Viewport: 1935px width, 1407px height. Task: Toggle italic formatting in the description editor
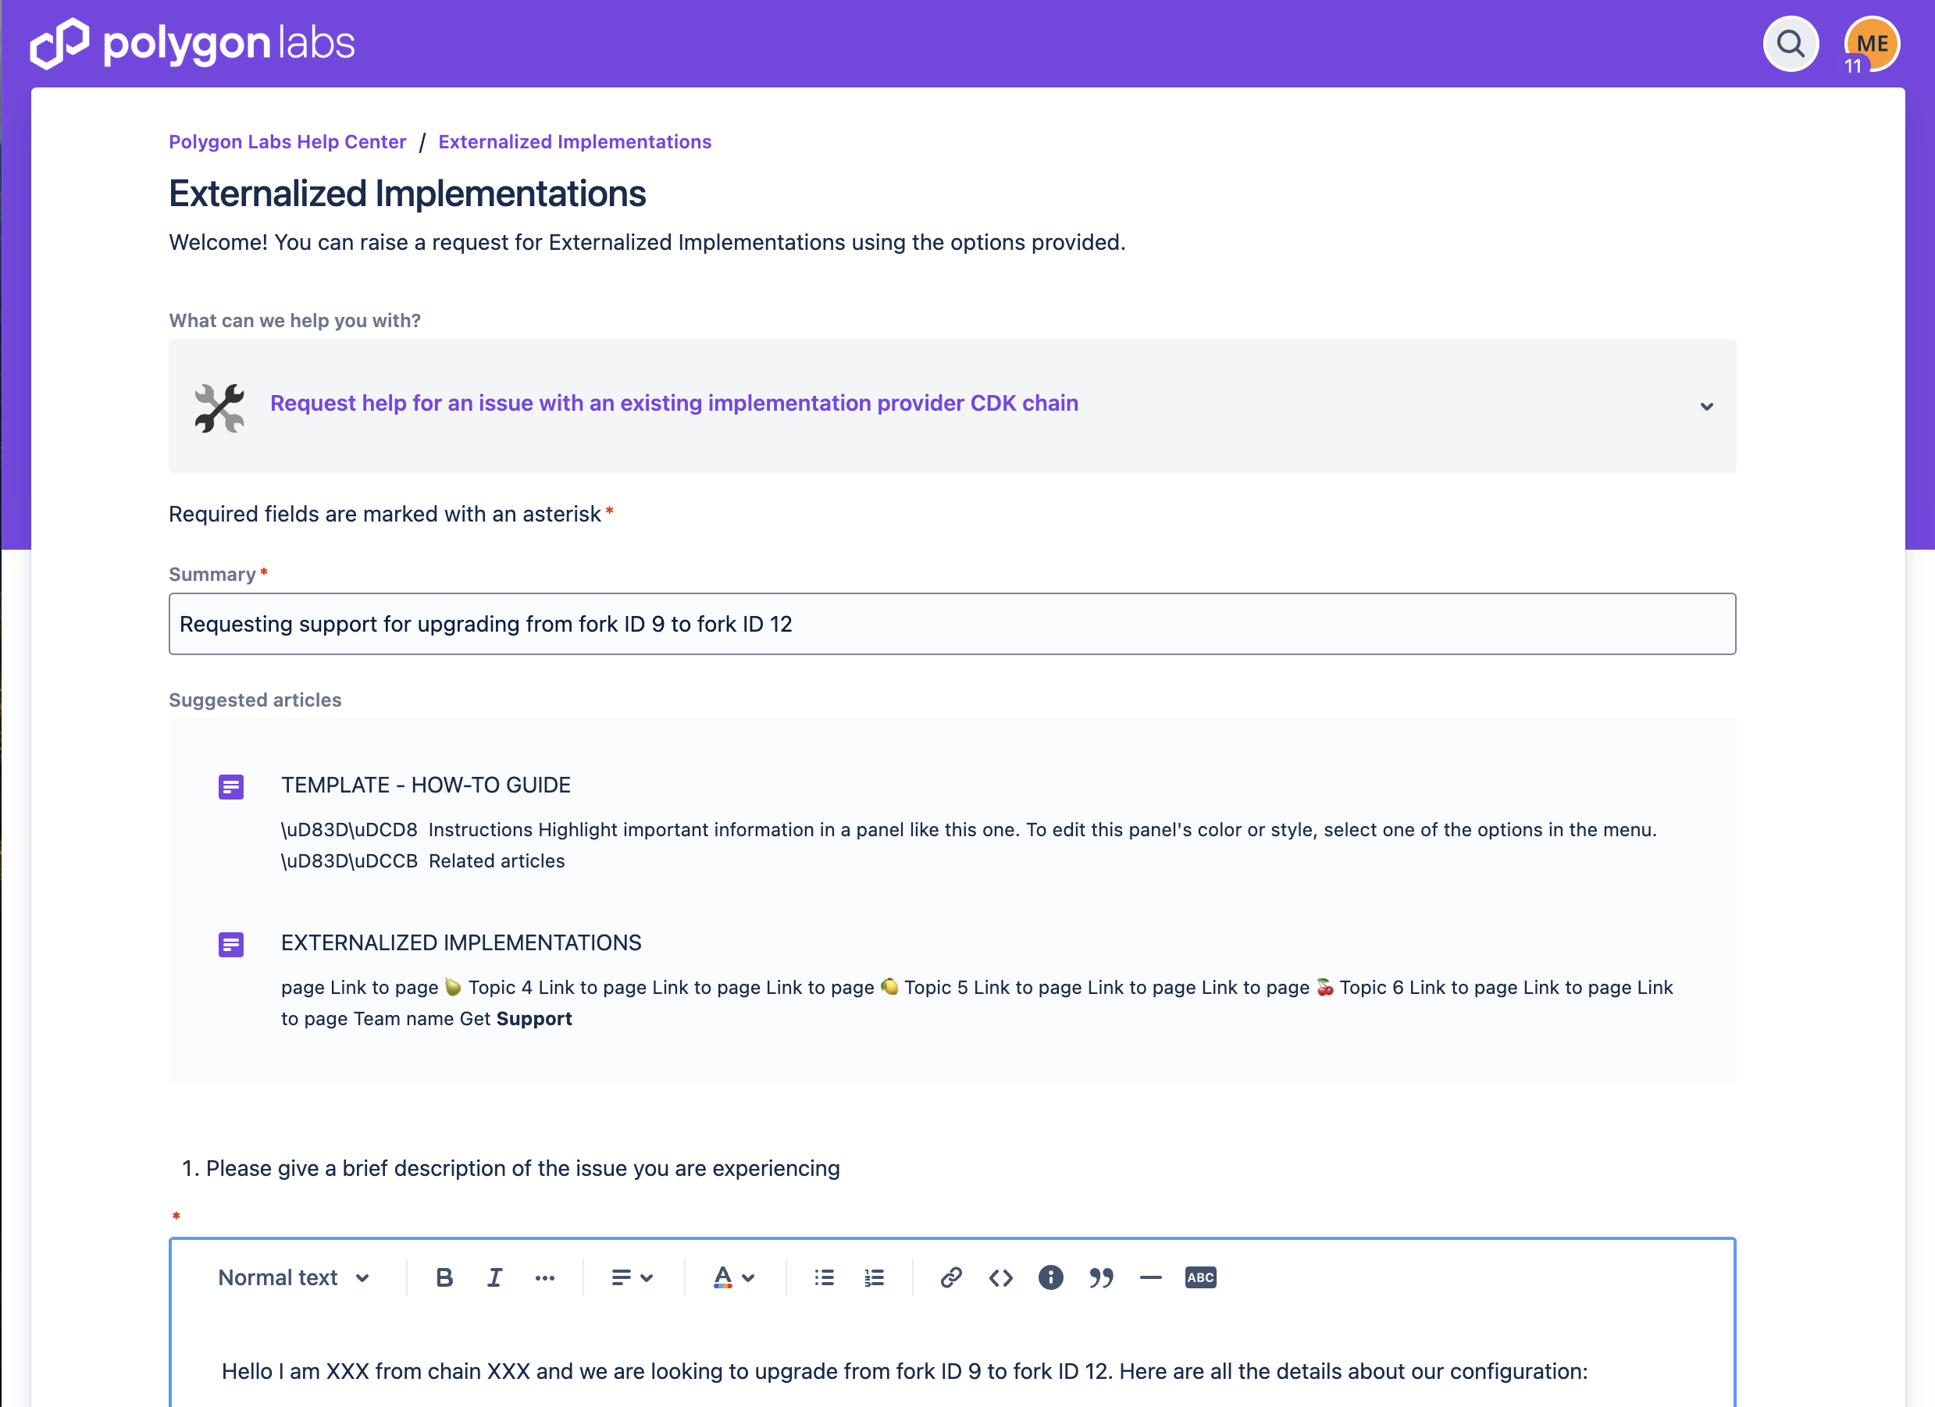tap(495, 1277)
